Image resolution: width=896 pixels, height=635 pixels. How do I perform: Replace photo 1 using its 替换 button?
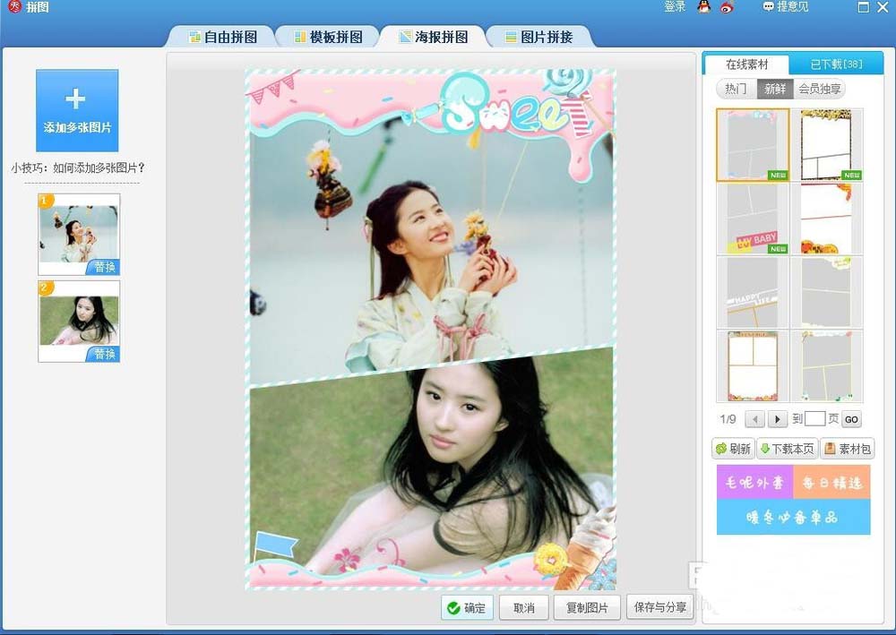(103, 267)
